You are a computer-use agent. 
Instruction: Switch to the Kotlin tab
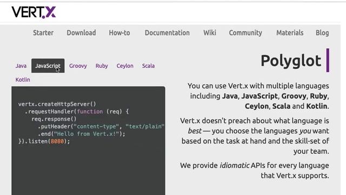pos(23,80)
